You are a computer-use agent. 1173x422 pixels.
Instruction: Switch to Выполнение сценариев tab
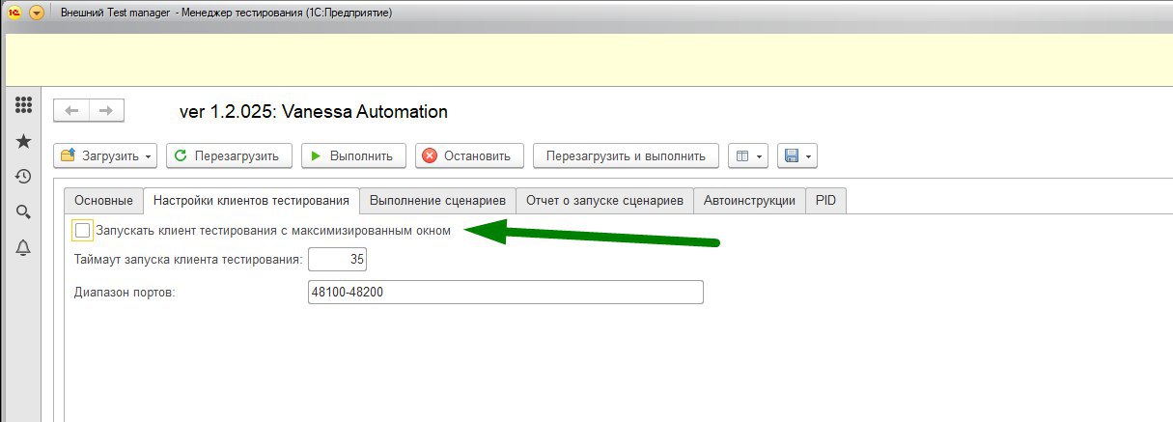pos(438,200)
